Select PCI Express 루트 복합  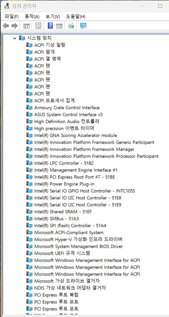tap(57, 295)
